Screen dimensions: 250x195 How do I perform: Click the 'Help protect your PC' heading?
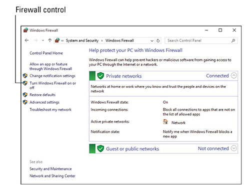[135, 50]
